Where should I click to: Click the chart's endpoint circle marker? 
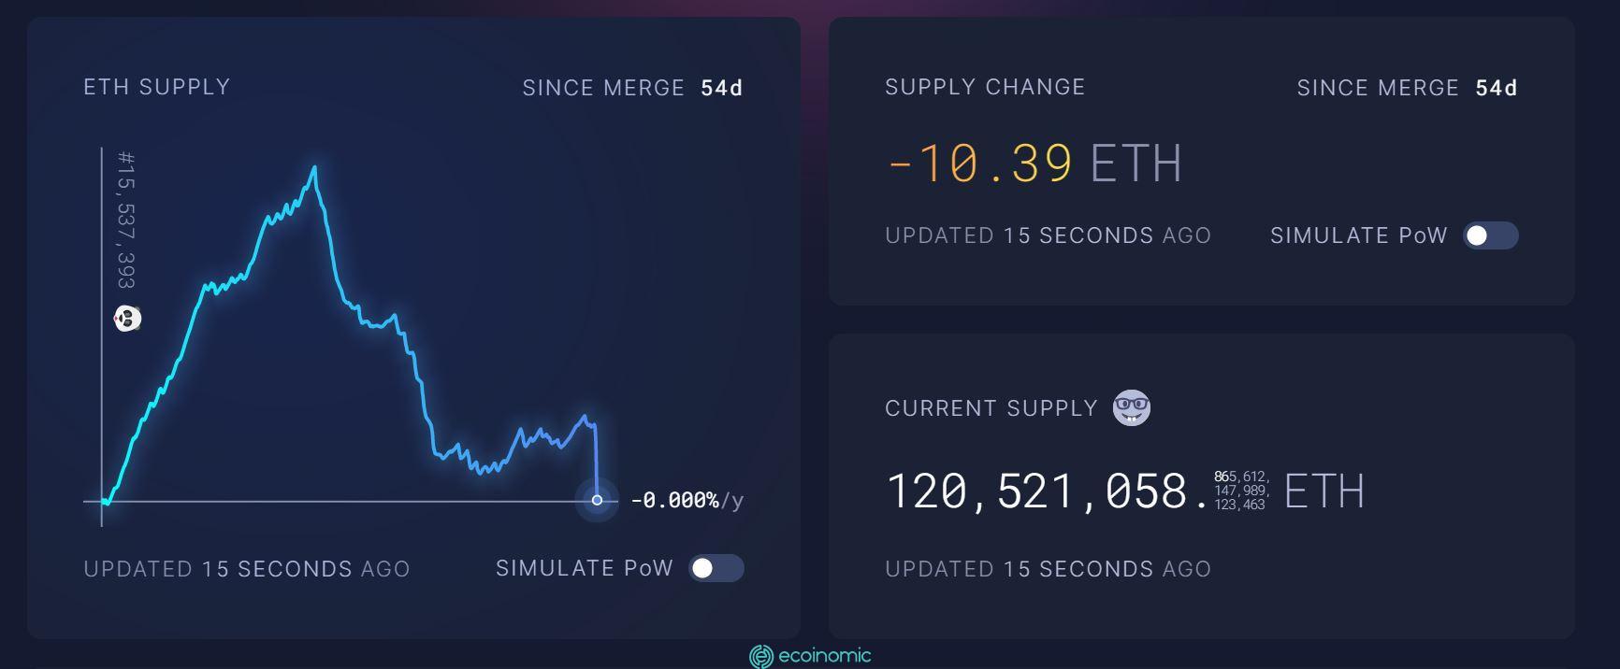597,500
